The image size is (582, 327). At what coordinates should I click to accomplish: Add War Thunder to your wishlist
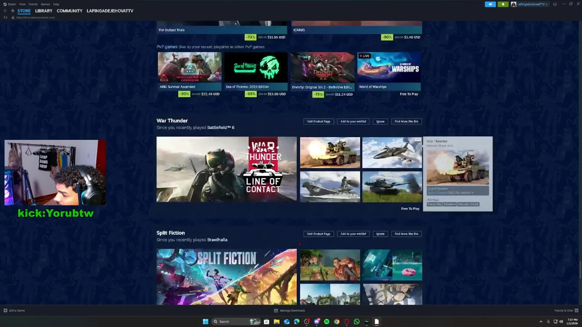coord(353,121)
